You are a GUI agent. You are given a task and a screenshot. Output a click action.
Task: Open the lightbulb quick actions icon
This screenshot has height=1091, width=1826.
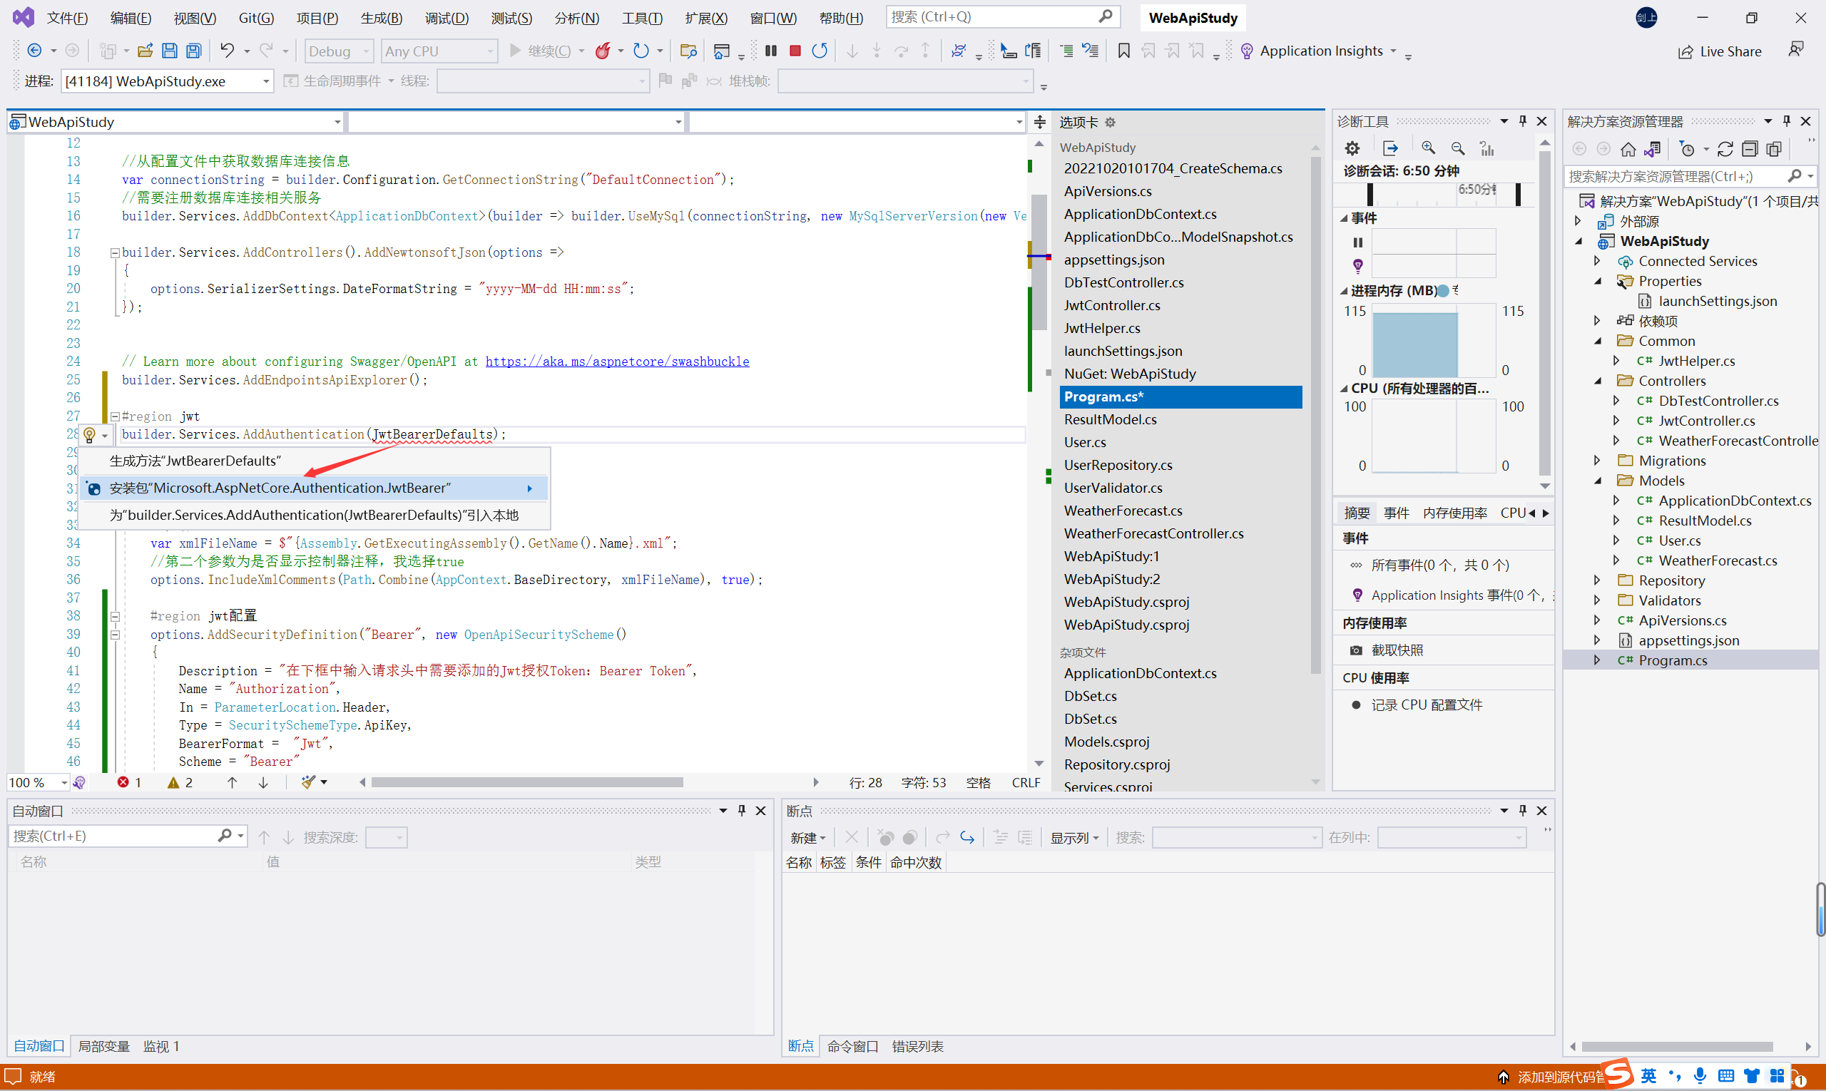(90, 435)
